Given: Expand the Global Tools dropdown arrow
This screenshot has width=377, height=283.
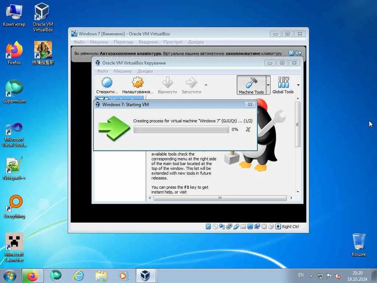Looking at the screenshot, I should coord(298,85).
